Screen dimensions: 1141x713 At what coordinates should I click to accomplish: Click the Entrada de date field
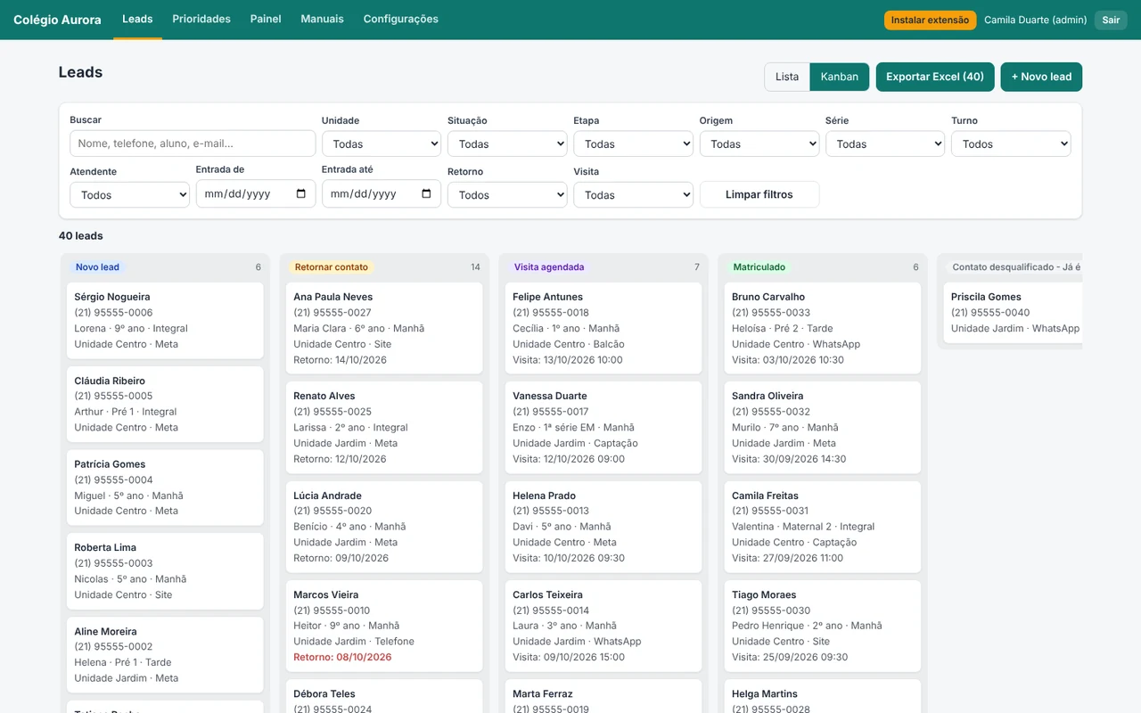[x=255, y=193]
